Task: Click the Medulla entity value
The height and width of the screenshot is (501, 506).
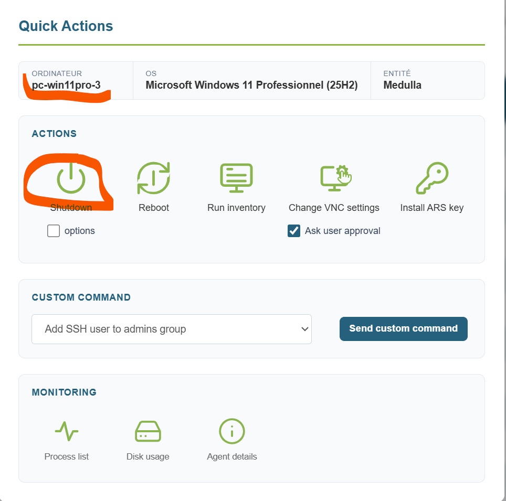Action: (402, 85)
